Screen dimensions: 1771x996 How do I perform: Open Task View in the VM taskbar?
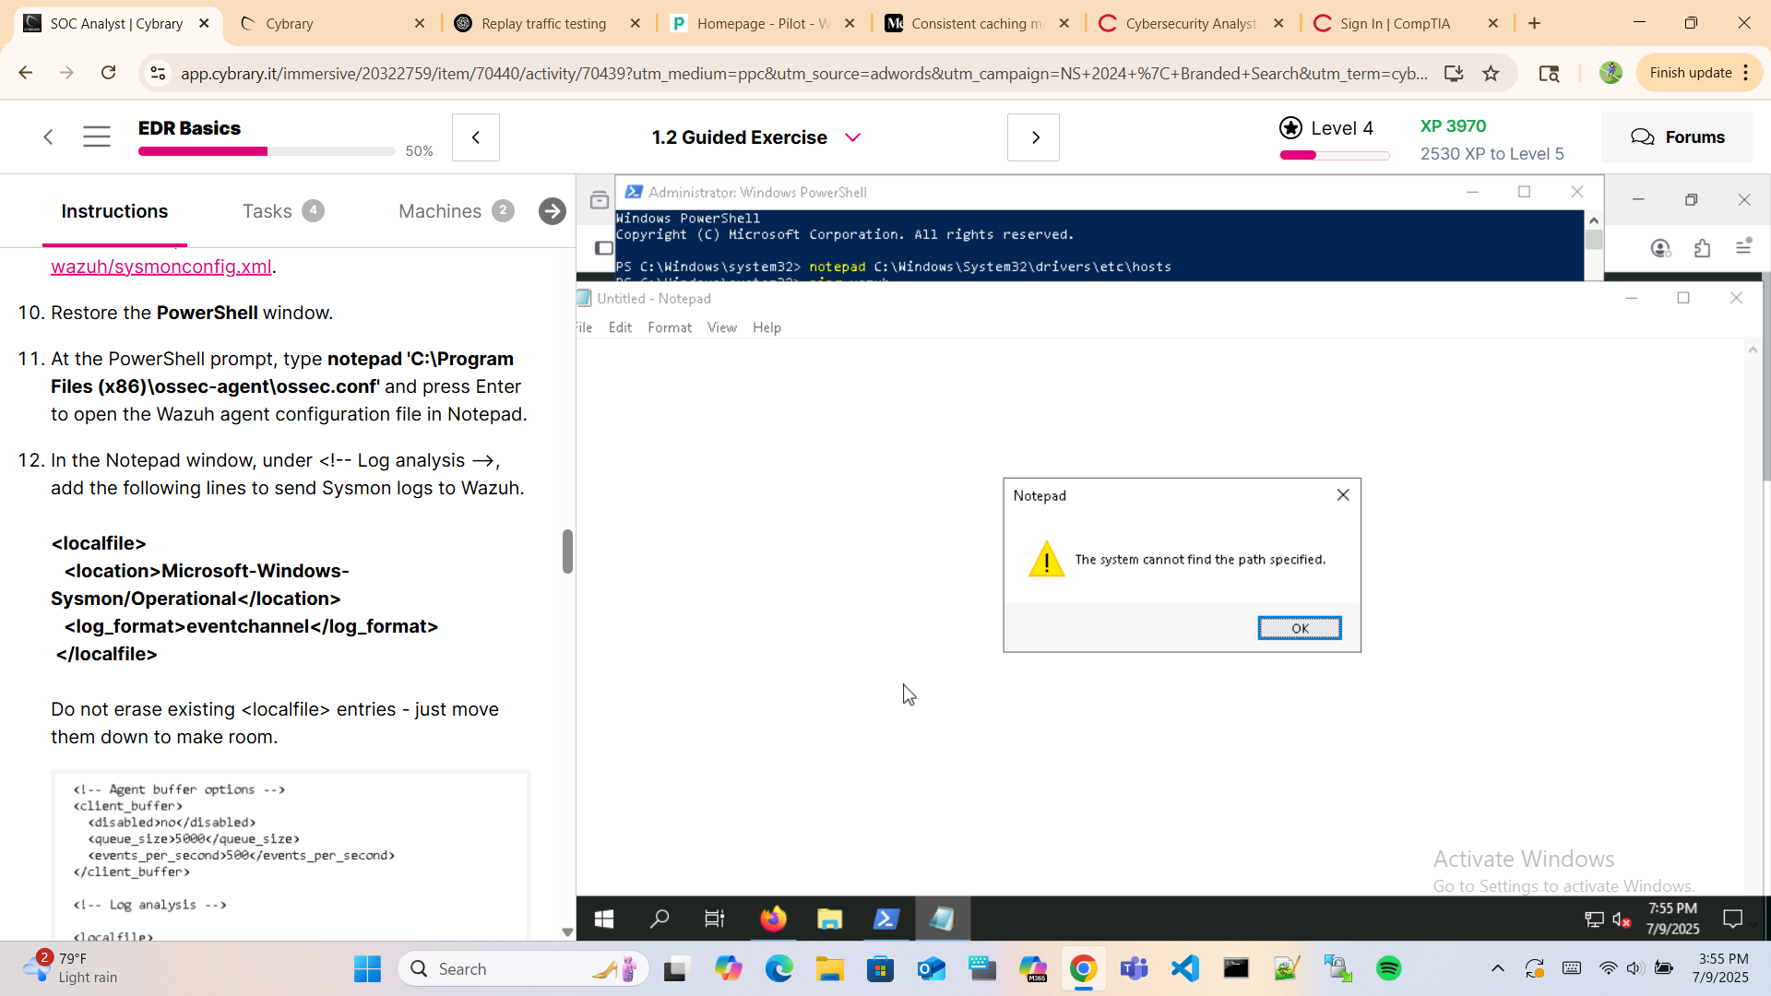(x=715, y=919)
